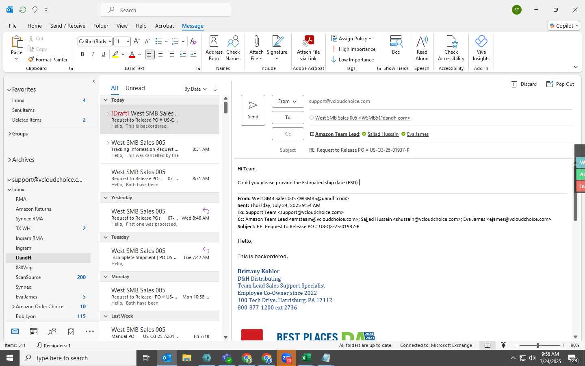
Task: Show the Bcc field
Action: pos(396,45)
